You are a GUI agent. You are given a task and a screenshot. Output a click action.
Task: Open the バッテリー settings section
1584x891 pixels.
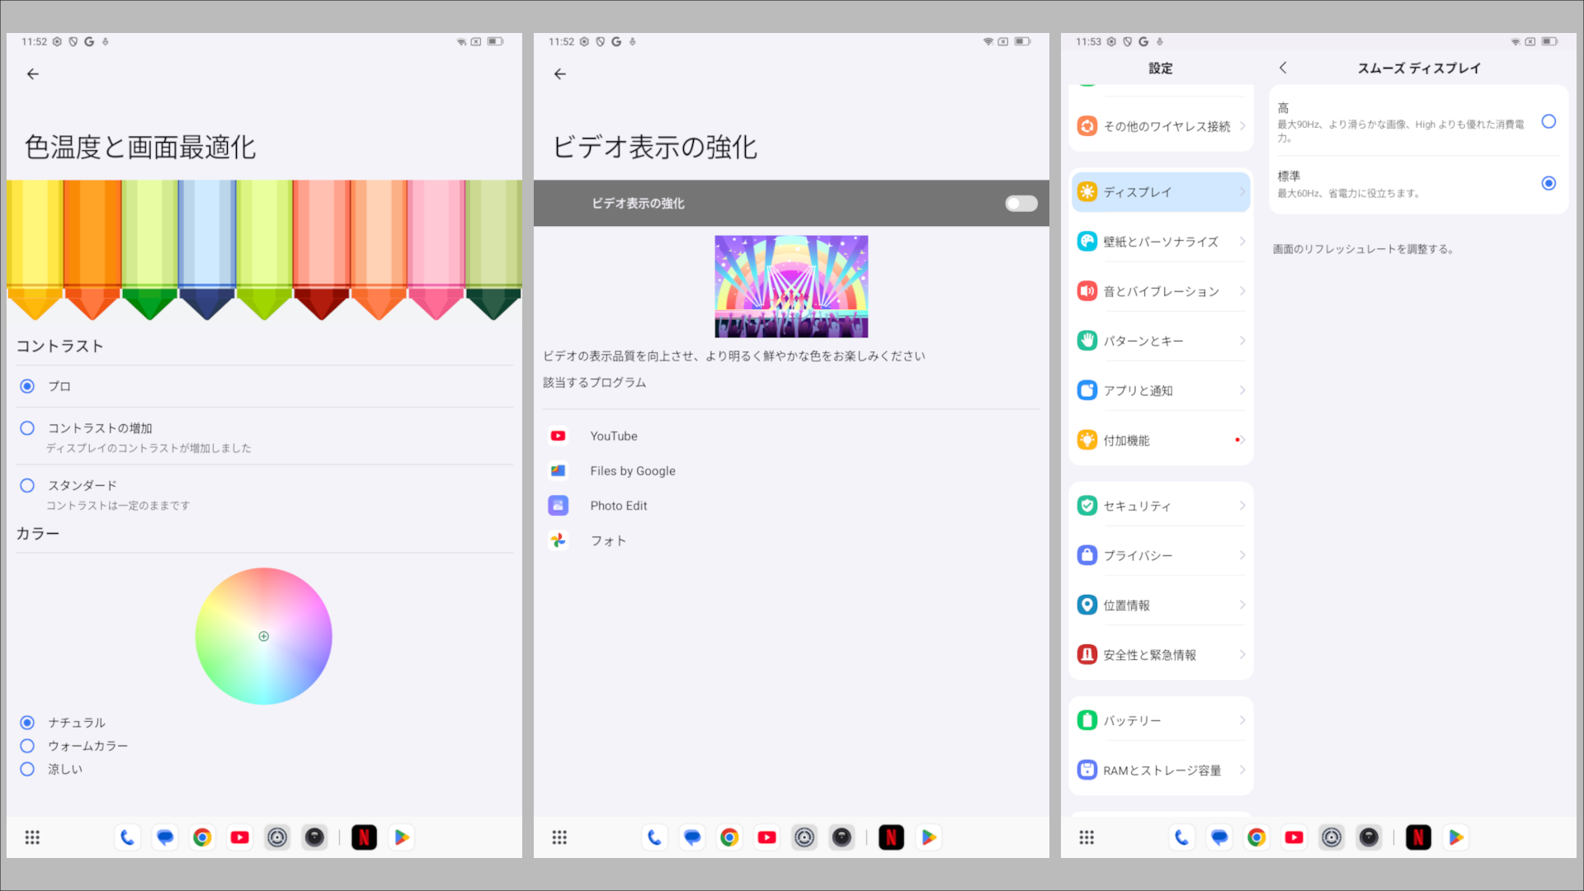[1159, 719]
